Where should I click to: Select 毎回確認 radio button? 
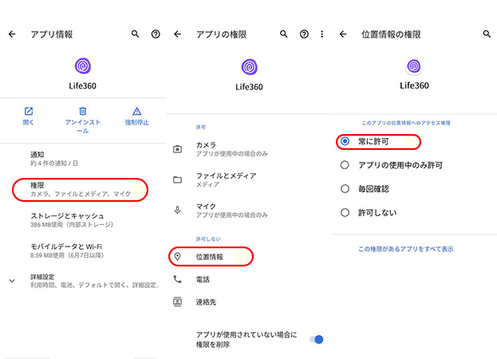tap(345, 189)
